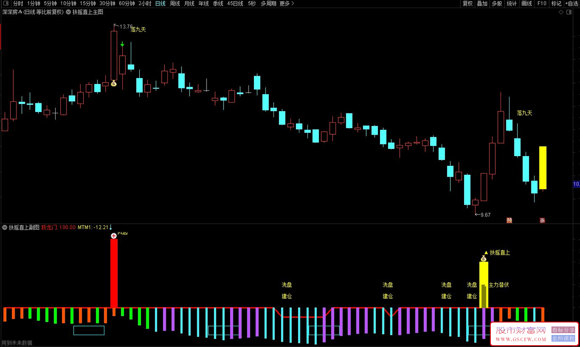Image resolution: width=580 pixels, height=347 pixels.
Task: Click the red 预 marker icon
Action: (509, 220)
